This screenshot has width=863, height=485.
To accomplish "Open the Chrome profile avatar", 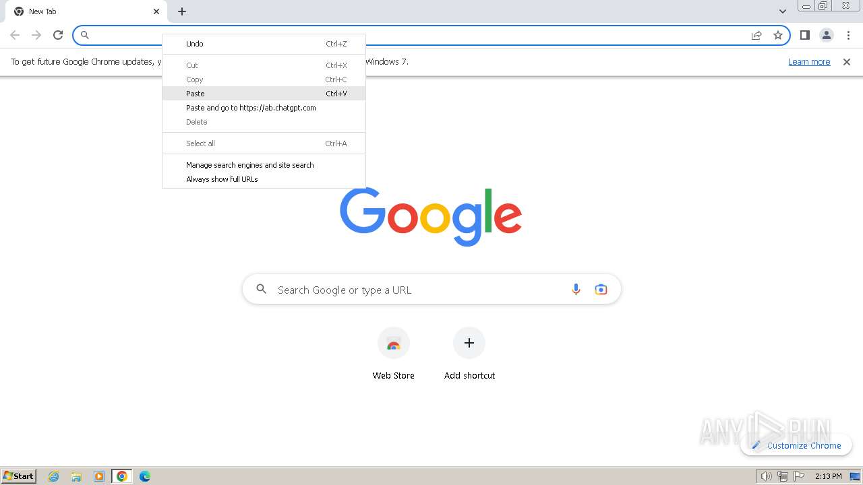I will coord(827,35).
